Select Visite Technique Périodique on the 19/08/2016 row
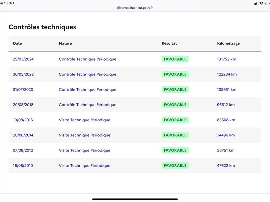The width and height of the screenshot is (270, 202). (84, 120)
